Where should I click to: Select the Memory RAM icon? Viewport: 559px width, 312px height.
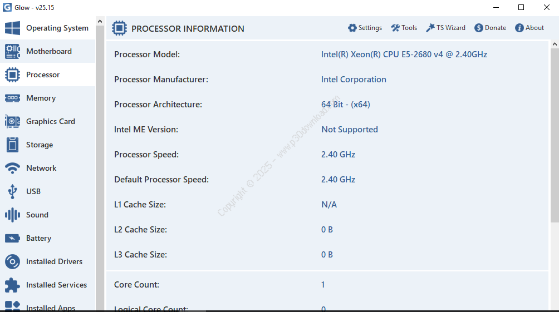pos(12,98)
